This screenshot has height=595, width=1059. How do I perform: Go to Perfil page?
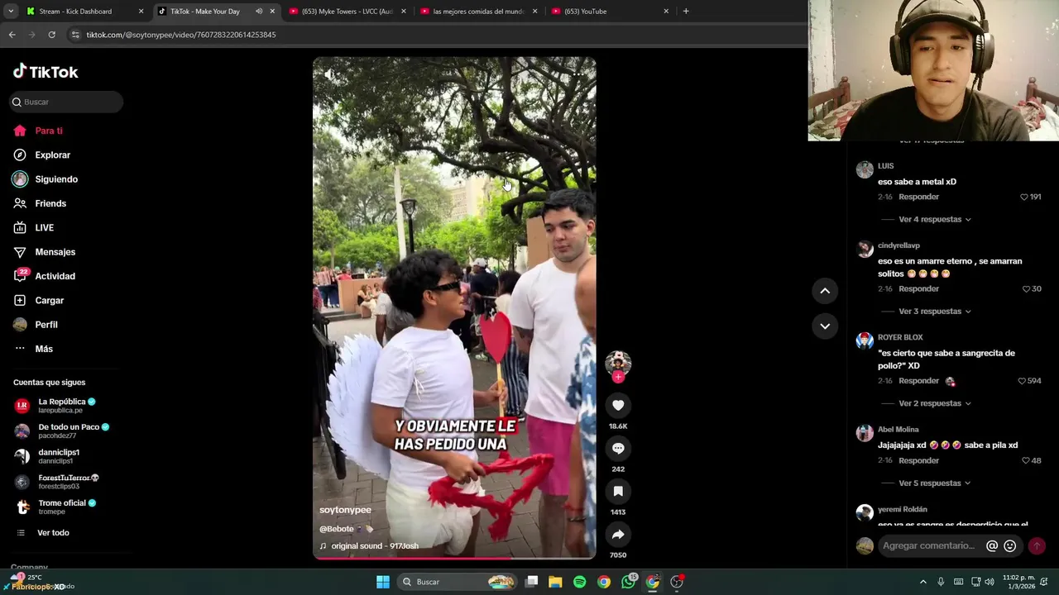[x=35, y=325]
